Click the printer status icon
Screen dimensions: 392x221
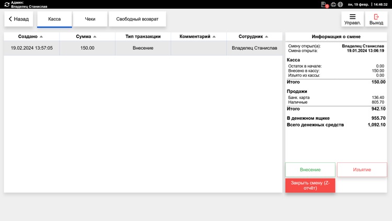click(x=333, y=5)
